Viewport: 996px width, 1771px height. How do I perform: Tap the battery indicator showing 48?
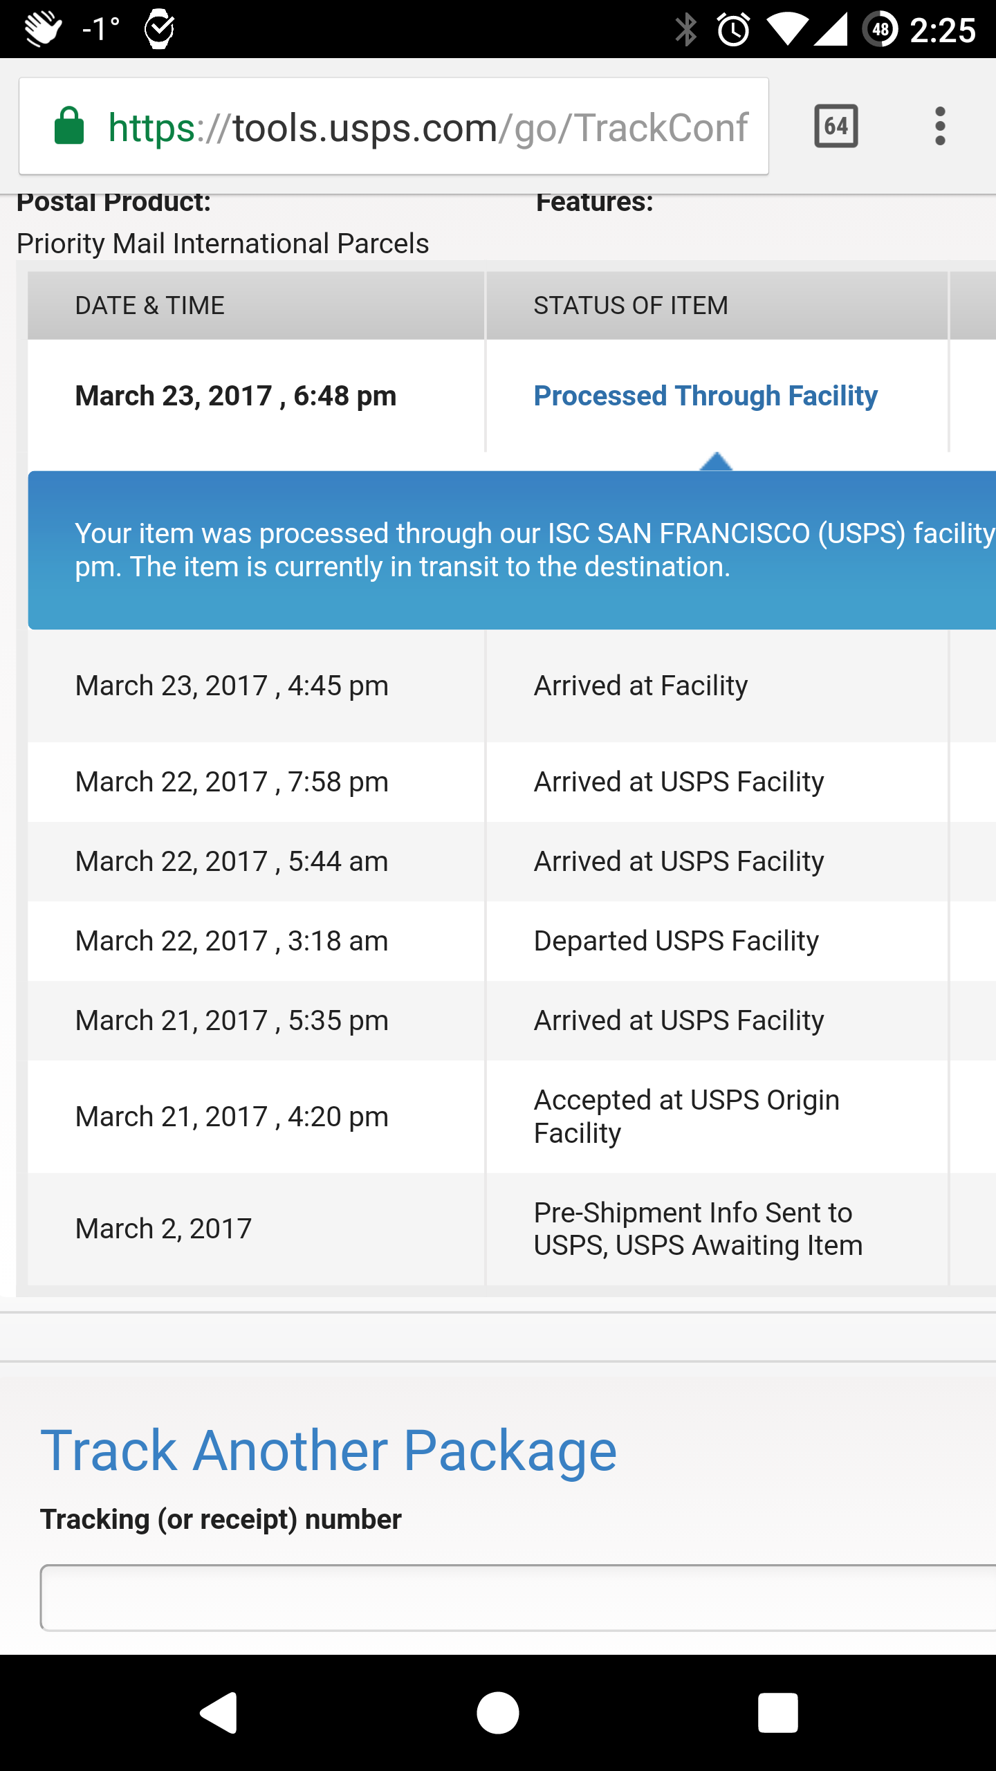point(880,30)
